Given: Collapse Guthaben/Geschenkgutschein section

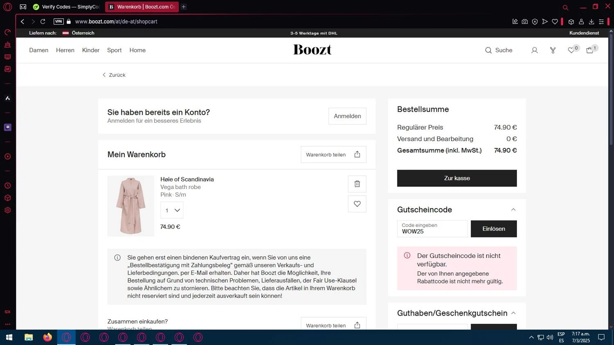Looking at the screenshot, I should tap(513, 313).
